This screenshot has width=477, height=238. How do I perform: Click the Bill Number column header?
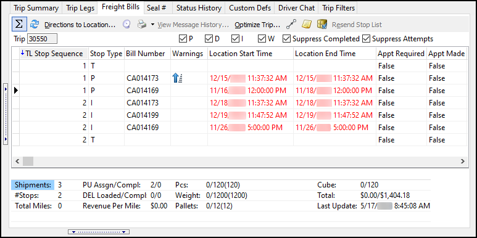coord(147,54)
